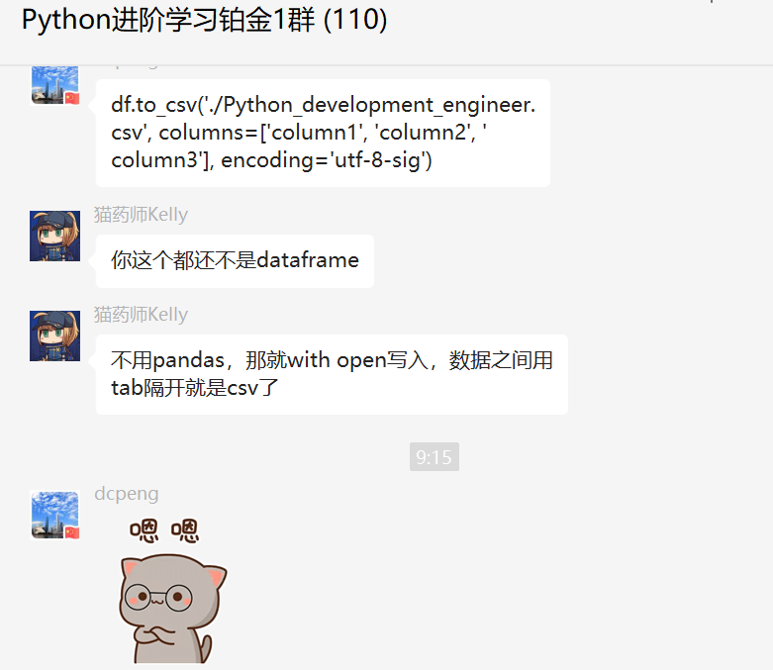The height and width of the screenshot is (670, 773).
Task: Click the 猫药师Kelly name above the pandas message
Action: point(141,315)
